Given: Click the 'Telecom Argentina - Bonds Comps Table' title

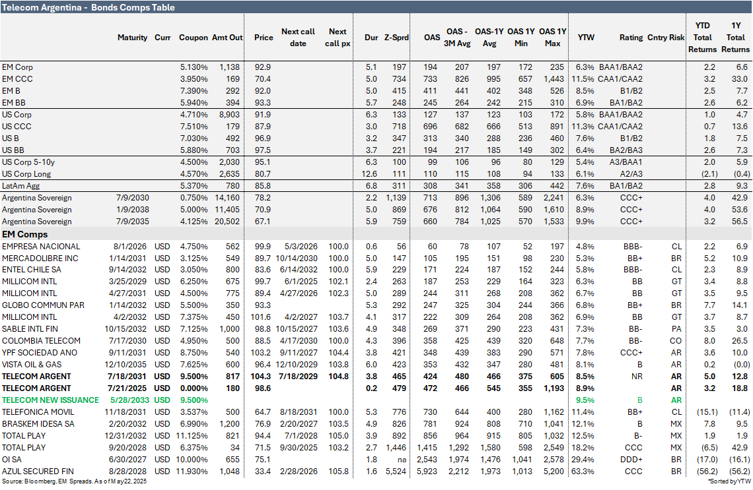Looking at the screenshot, I should pos(89,7).
